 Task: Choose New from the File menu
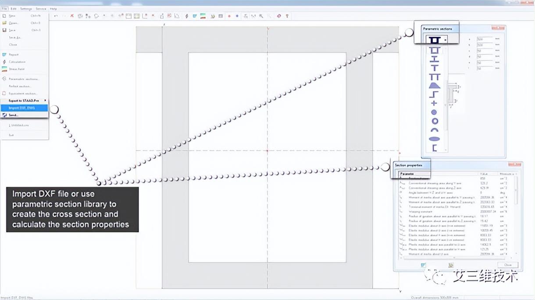24,16
